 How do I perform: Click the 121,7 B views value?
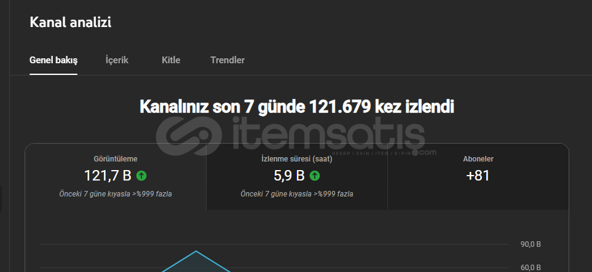[x=108, y=176]
